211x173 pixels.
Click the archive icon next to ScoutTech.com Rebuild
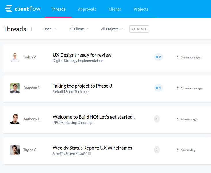point(90,154)
